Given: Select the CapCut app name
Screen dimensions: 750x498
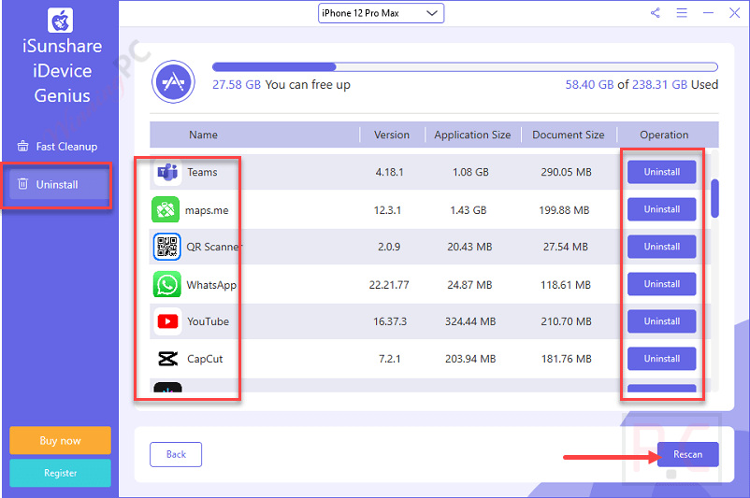Looking at the screenshot, I should click(205, 359).
